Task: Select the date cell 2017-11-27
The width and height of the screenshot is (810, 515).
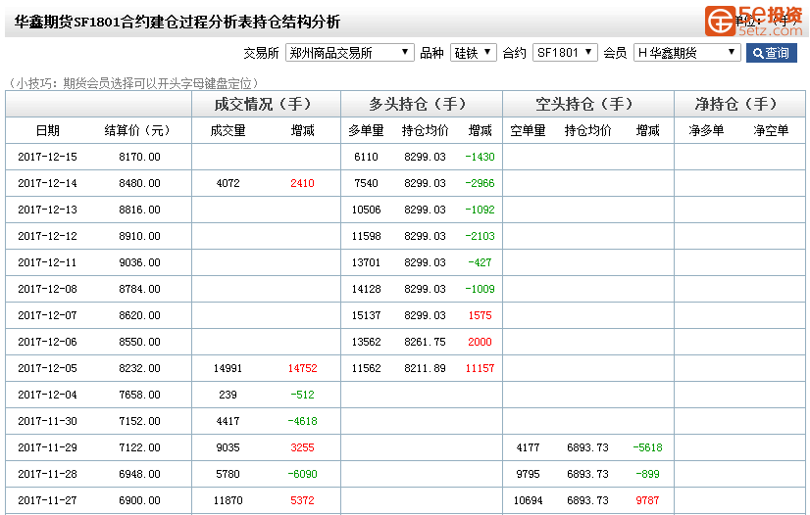Action: 47,500
